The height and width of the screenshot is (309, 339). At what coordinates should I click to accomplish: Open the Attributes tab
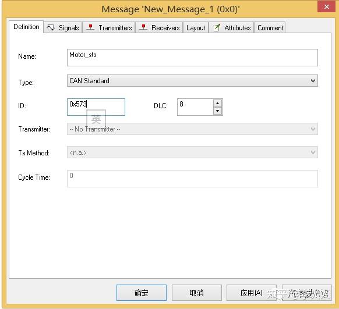click(231, 27)
